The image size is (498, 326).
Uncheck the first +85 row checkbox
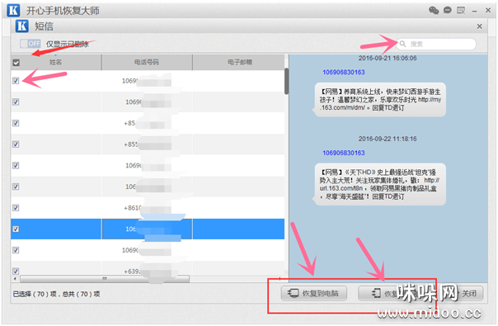coord(16,123)
